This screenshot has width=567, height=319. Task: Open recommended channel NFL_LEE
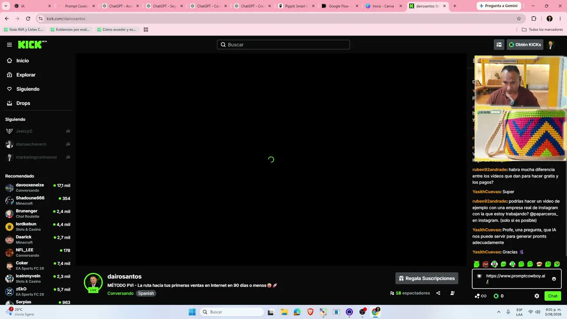tap(38, 253)
